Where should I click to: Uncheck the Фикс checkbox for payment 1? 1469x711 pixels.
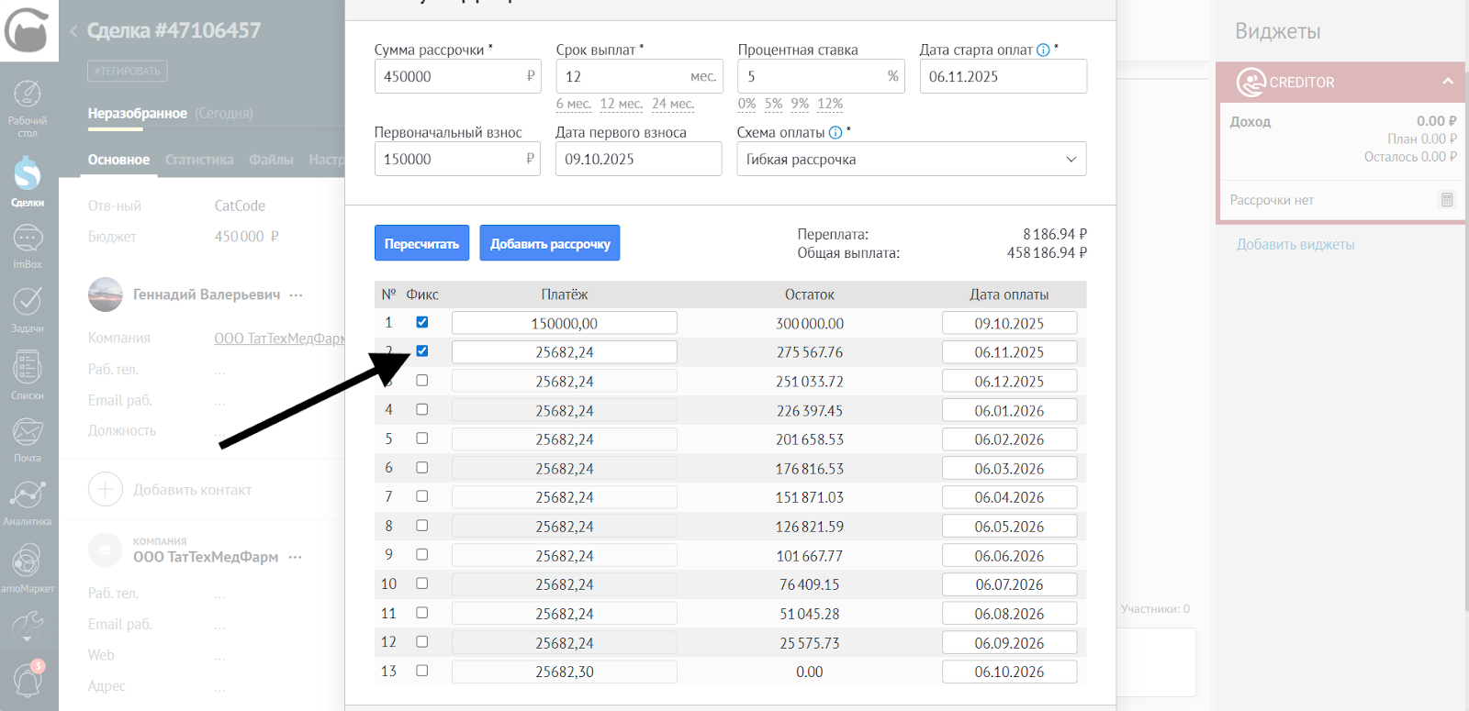[422, 322]
